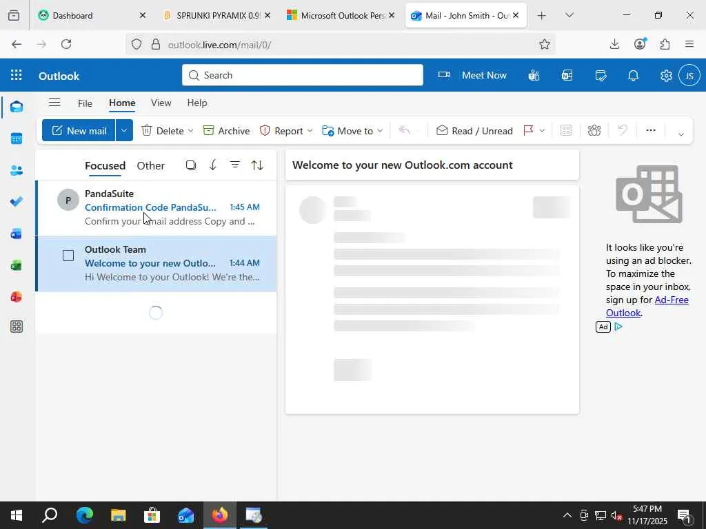Compose with New mail button

tap(79, 130)
